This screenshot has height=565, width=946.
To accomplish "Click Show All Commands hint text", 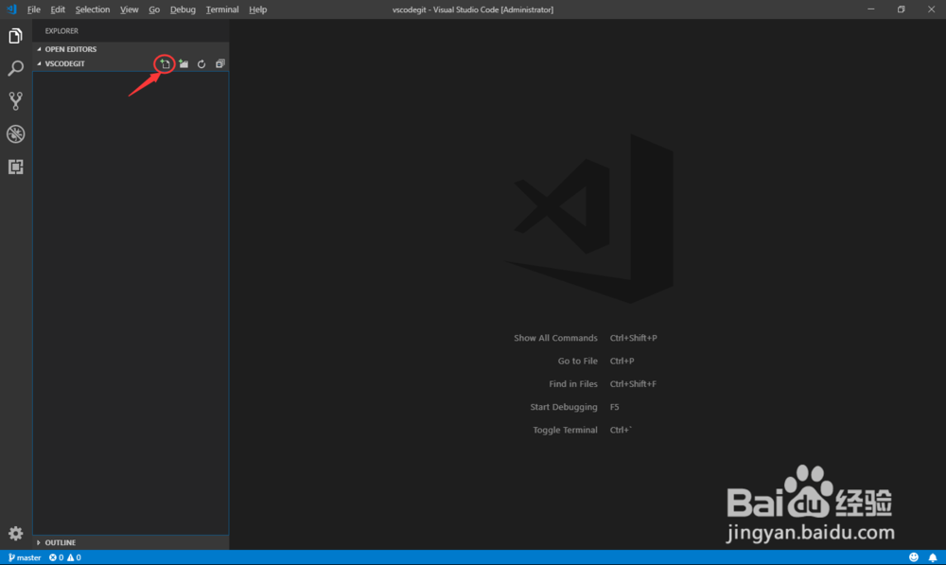I will 555,338.
